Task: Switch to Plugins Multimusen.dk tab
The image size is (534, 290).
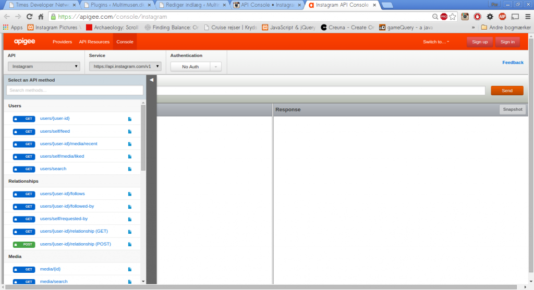Action: [x=117, y=5]
